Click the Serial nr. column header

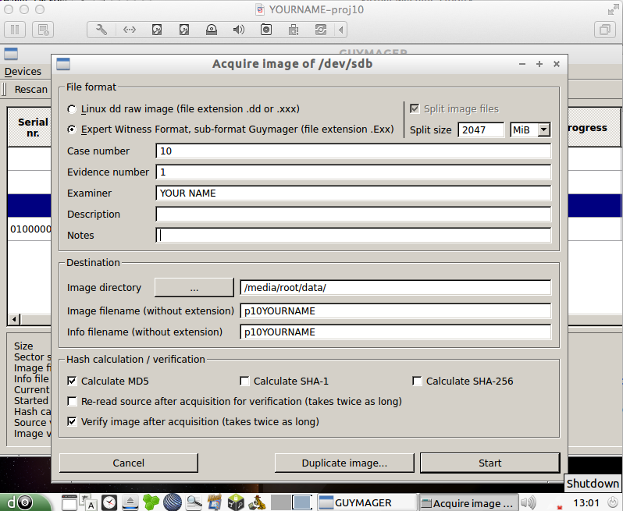coord(30,127)
